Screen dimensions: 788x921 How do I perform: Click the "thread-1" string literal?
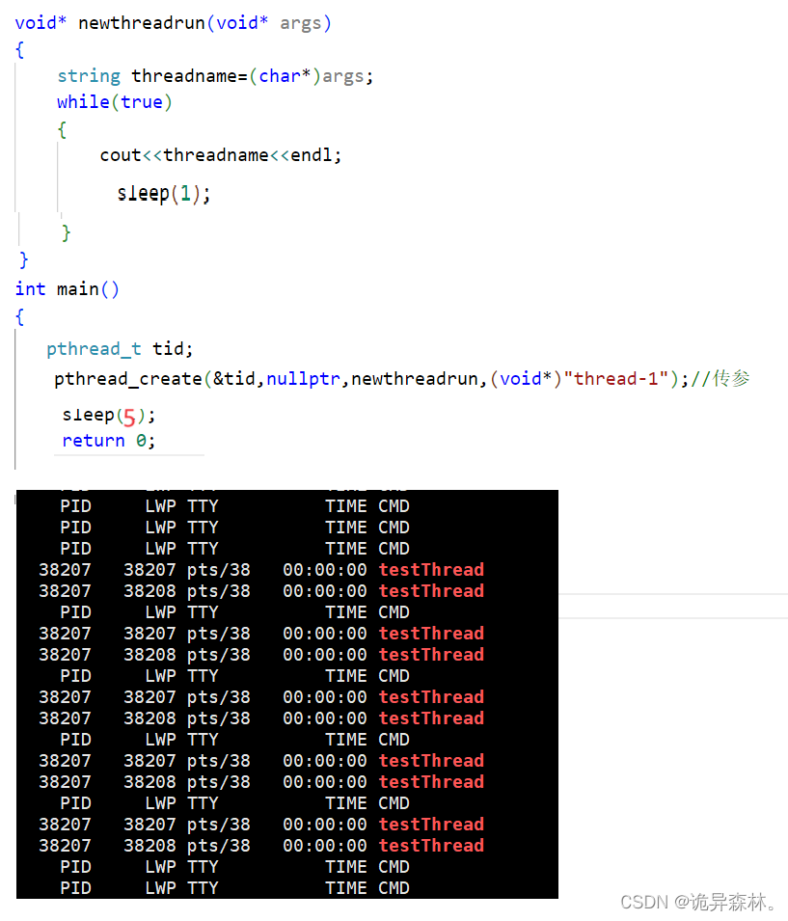pos(615,379)
